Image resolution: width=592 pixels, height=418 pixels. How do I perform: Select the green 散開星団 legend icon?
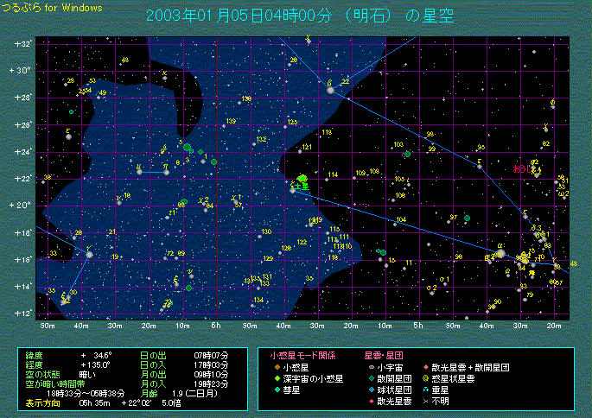[370, 378]
